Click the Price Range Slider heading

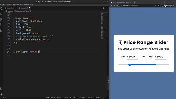click(144, 42)
